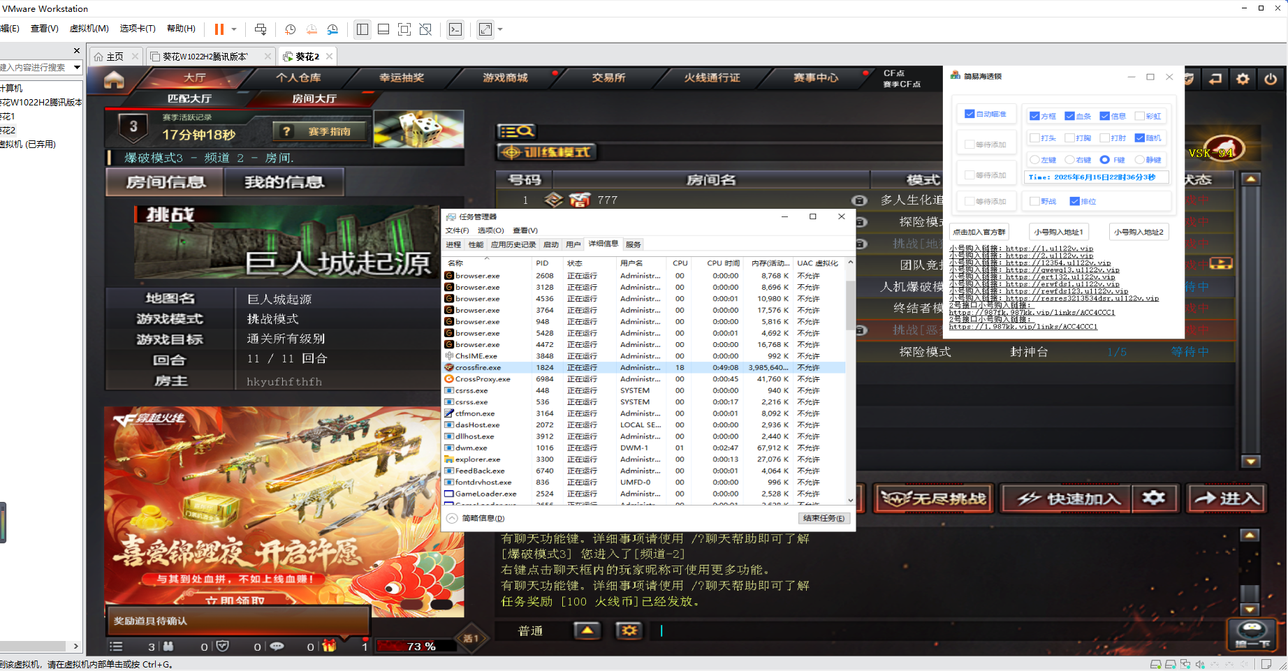
Task: Click the 查看(V) menu in Task Manager
Action: point(526,230)
